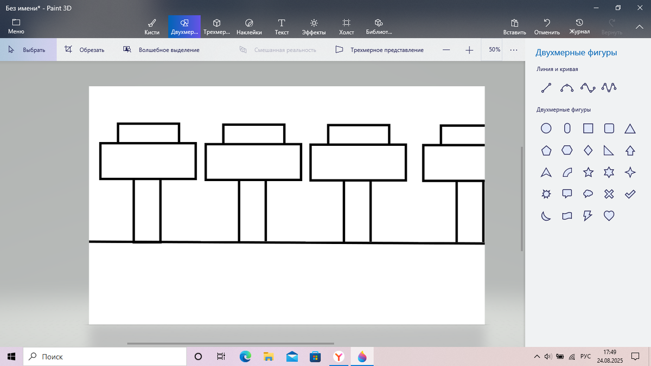
Task: Show hidden tray icons chevron
Action: tap(537, 356)
